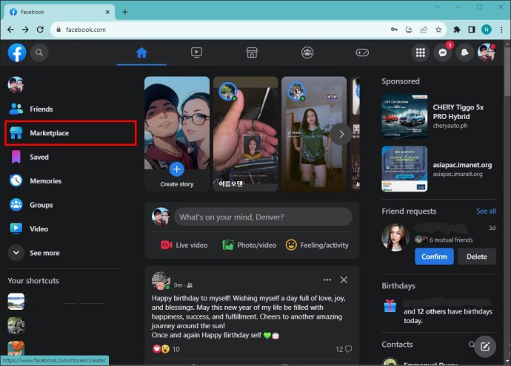Open saved passwords key icon

pyautogui.click(x=394, y=30)
